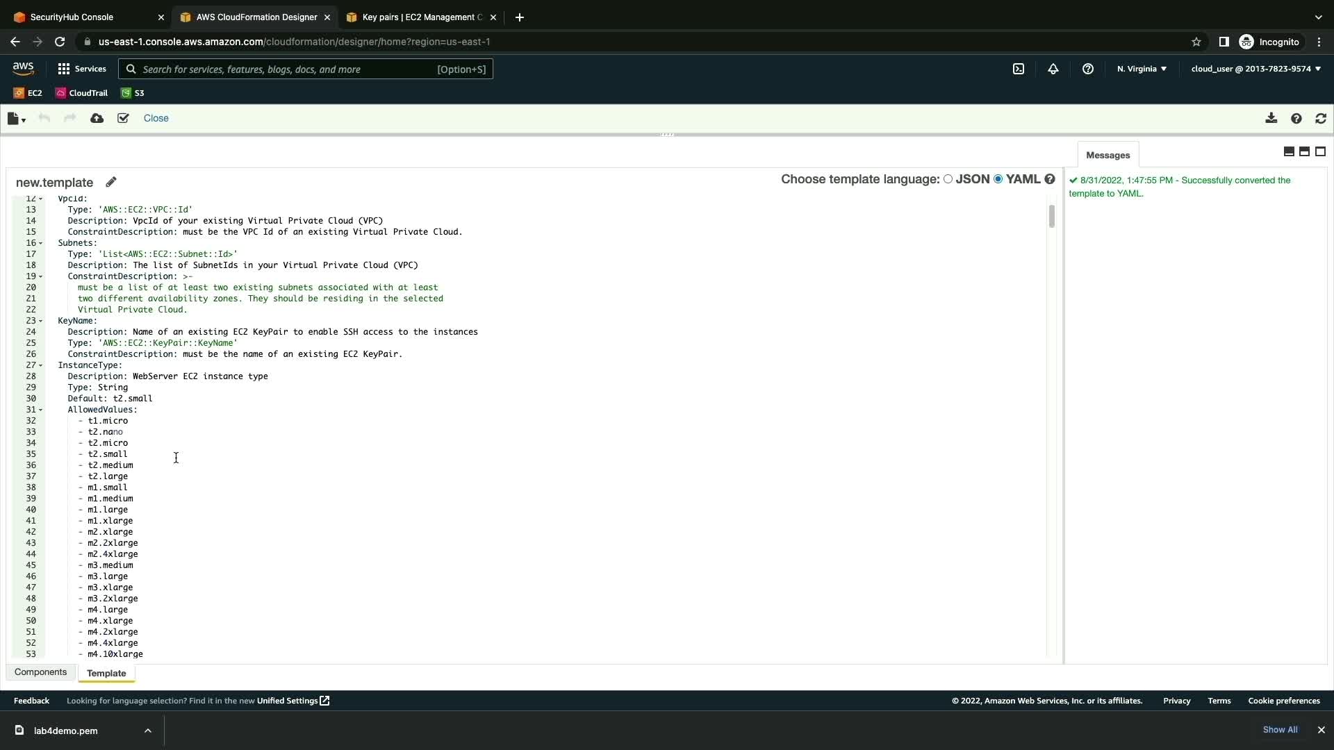Click the Designer help question mark icon

click(1296, 118)
